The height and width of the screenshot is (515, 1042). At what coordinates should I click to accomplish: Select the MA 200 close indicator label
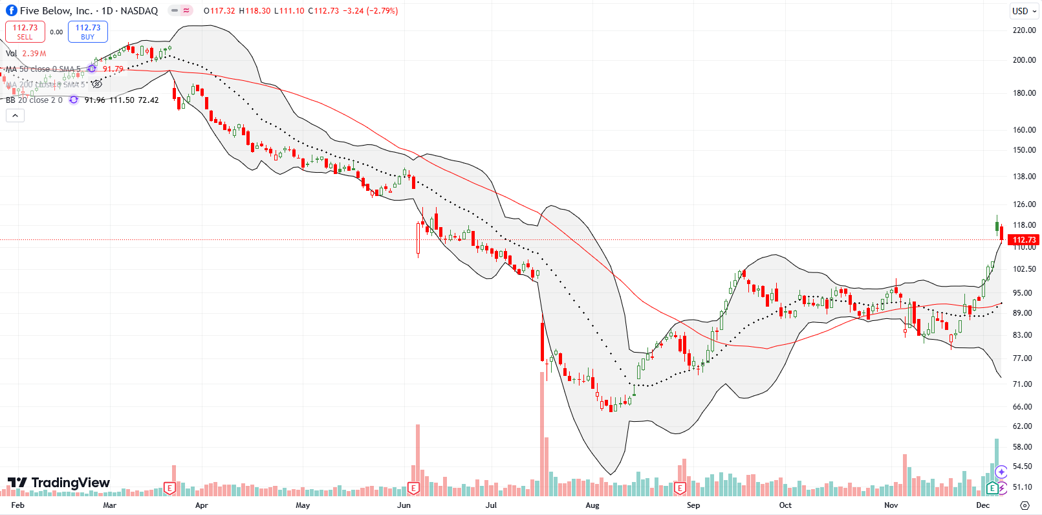(x=45, y=84)
